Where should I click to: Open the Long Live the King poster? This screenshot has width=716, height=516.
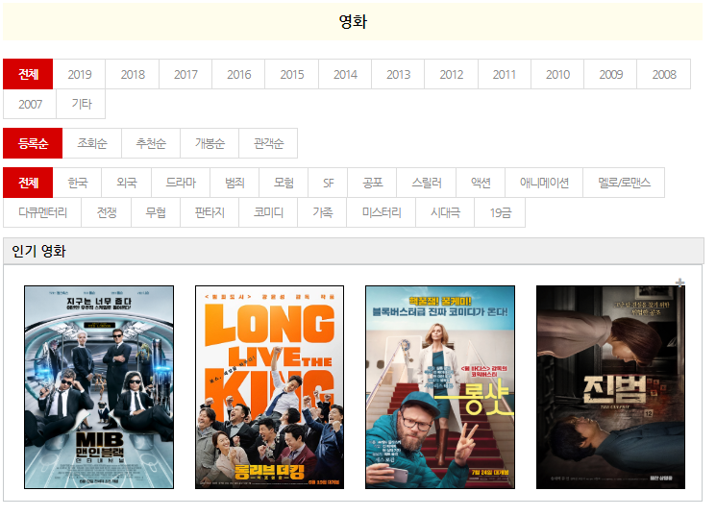click(269, 387)
